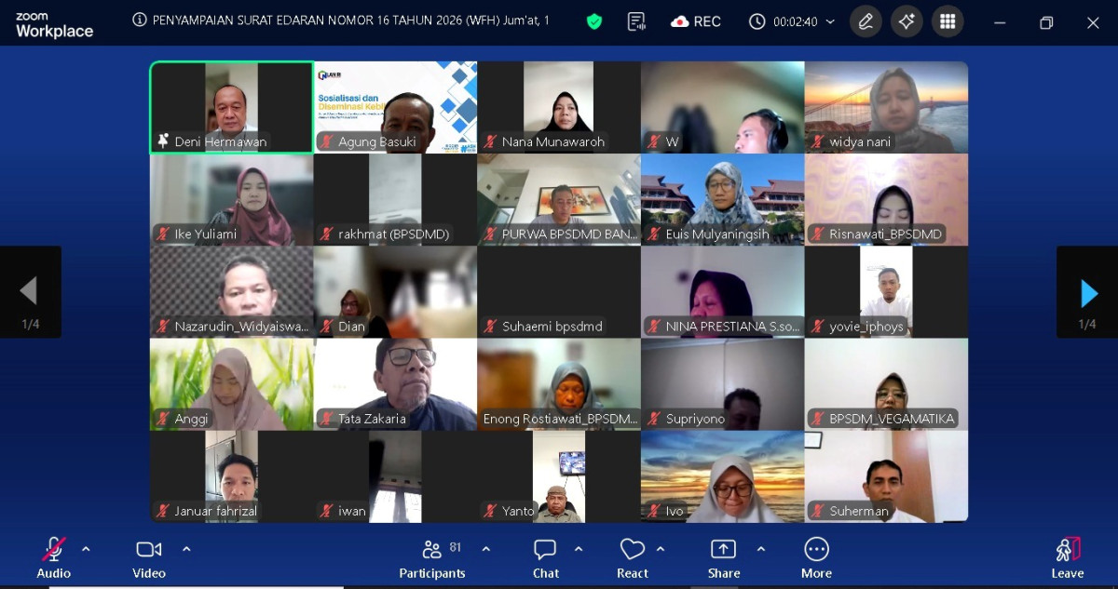Click the green encryption shield icon
Image resolution: width=1118 pixels, height=589 pixels.
[x=593, y=21]
